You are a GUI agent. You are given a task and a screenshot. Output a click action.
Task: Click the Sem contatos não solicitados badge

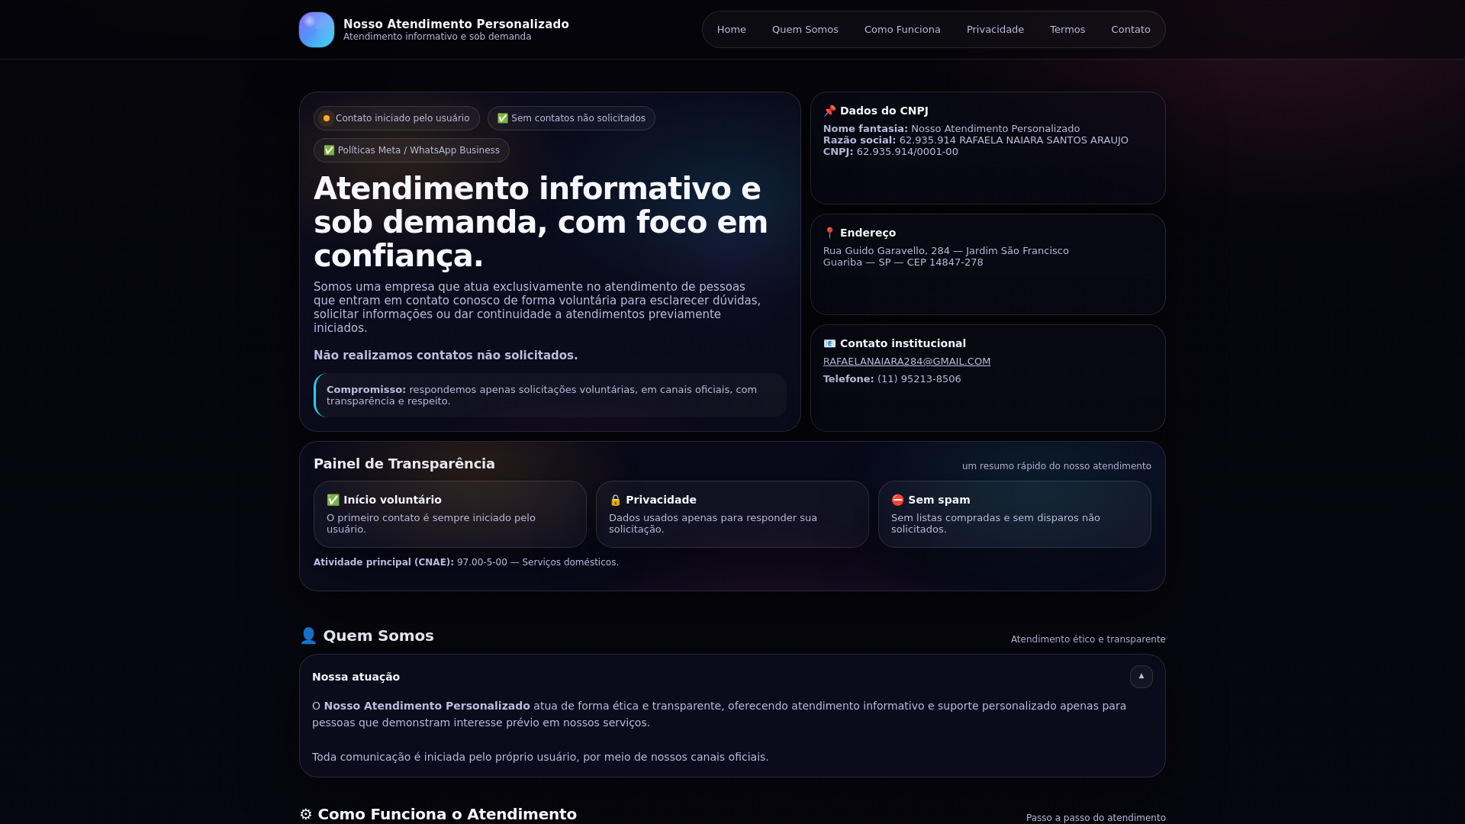(571, 118)
